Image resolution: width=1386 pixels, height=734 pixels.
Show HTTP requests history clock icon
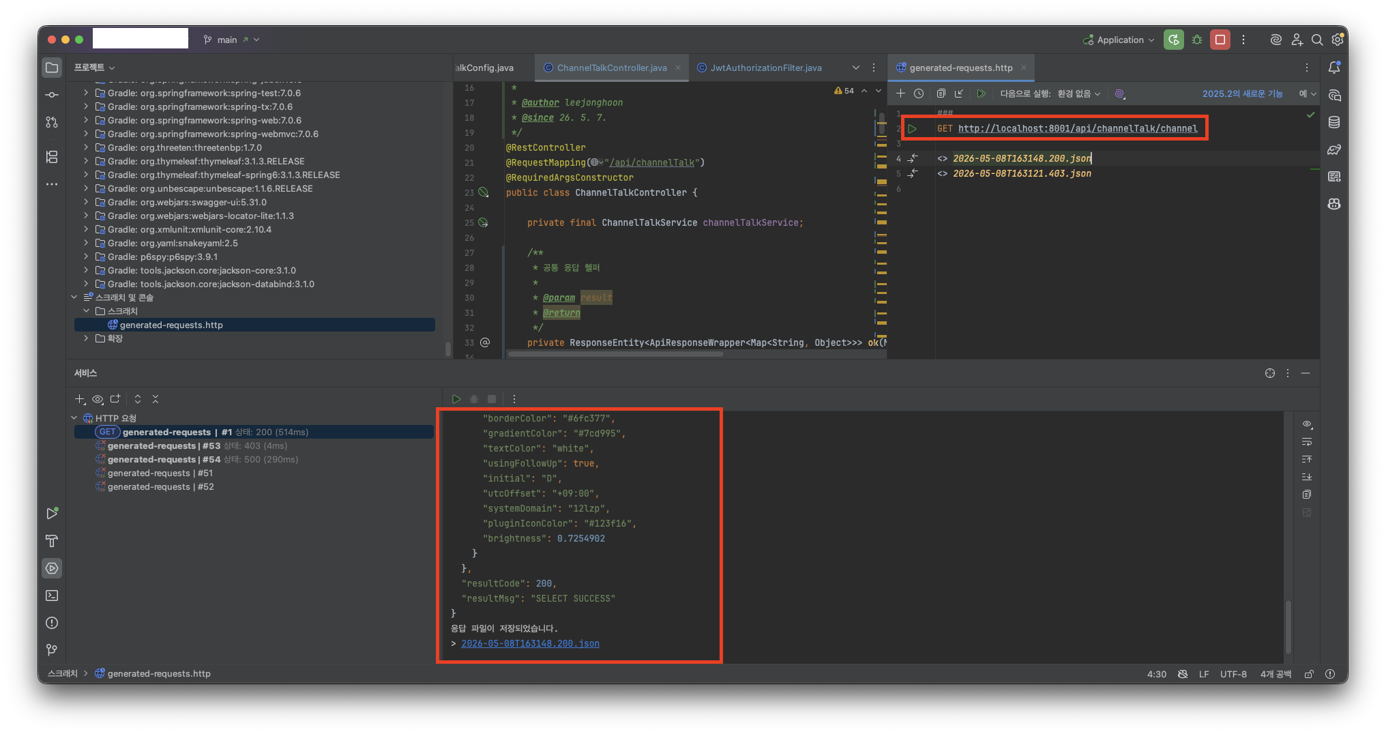(x=919, y=93)
